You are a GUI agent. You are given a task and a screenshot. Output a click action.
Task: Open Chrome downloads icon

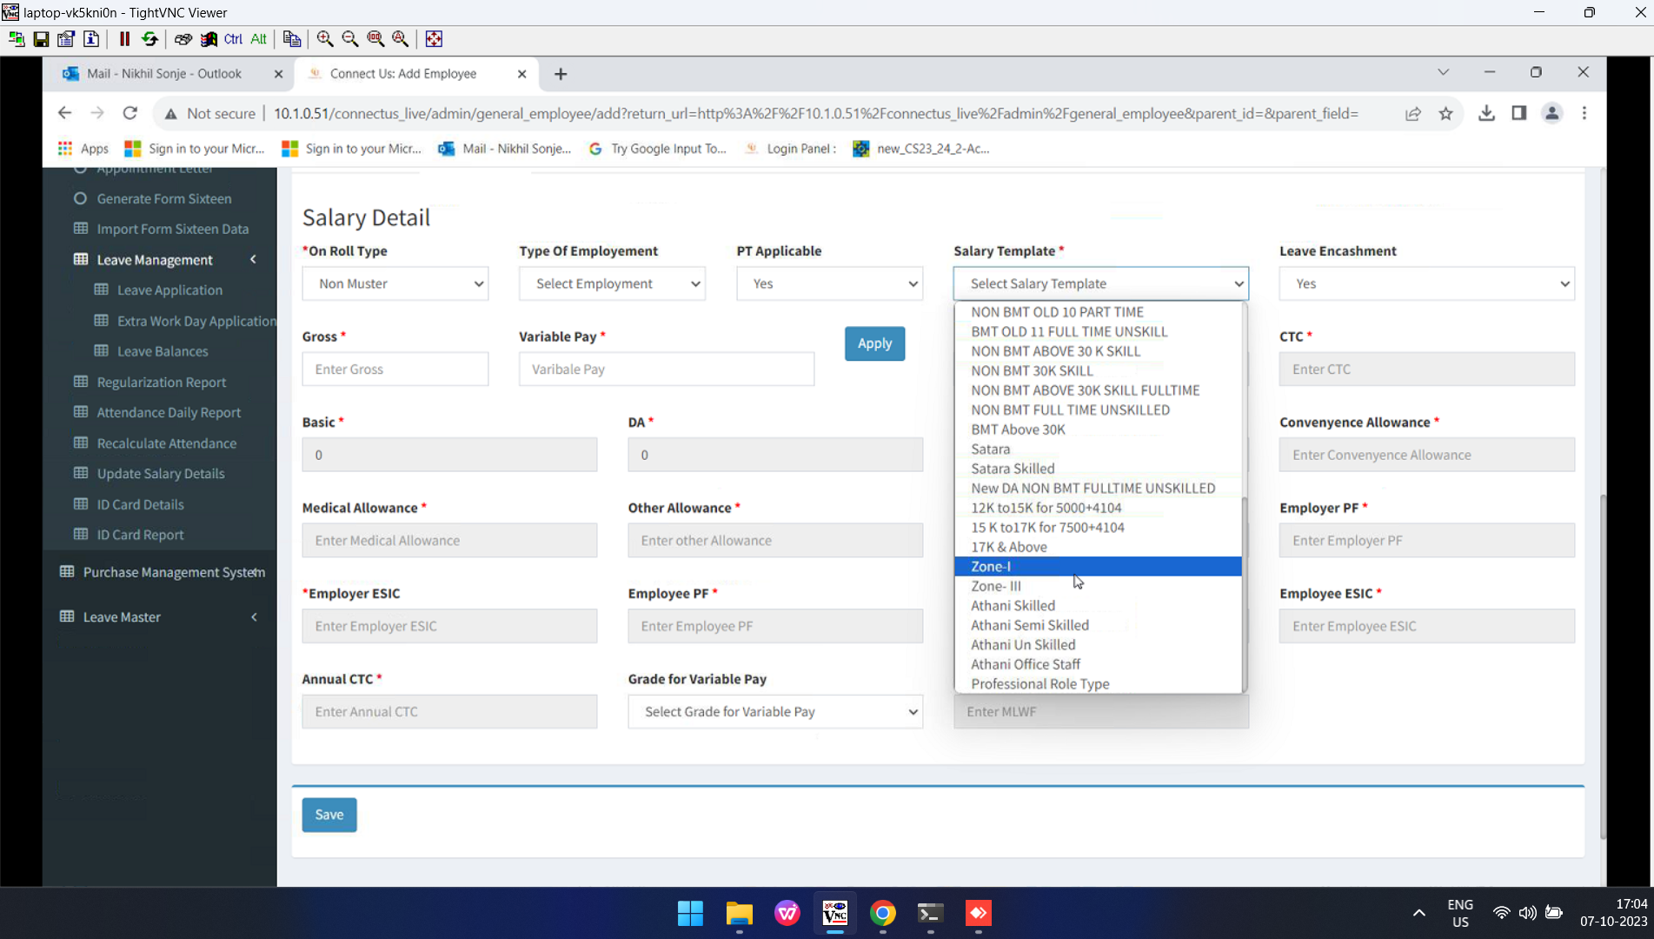point(1486,113)
